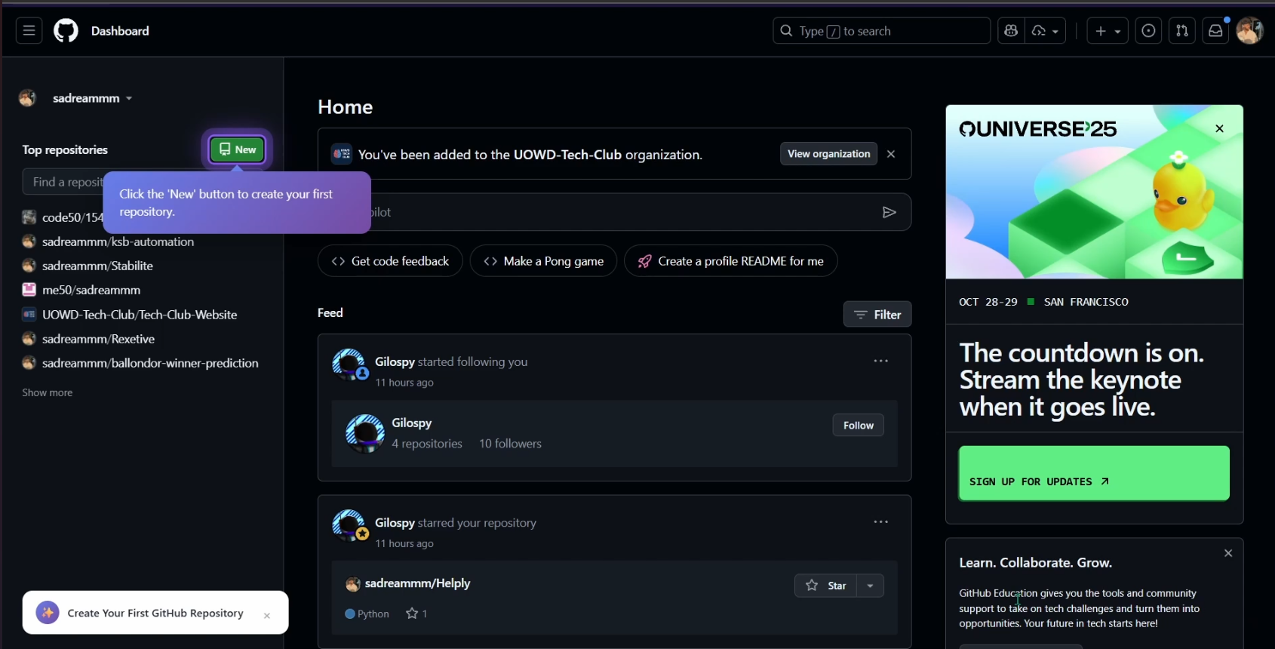Click the star count on Helply card
The height and width of the screenshot is (649, 1275).
(416, 614)
